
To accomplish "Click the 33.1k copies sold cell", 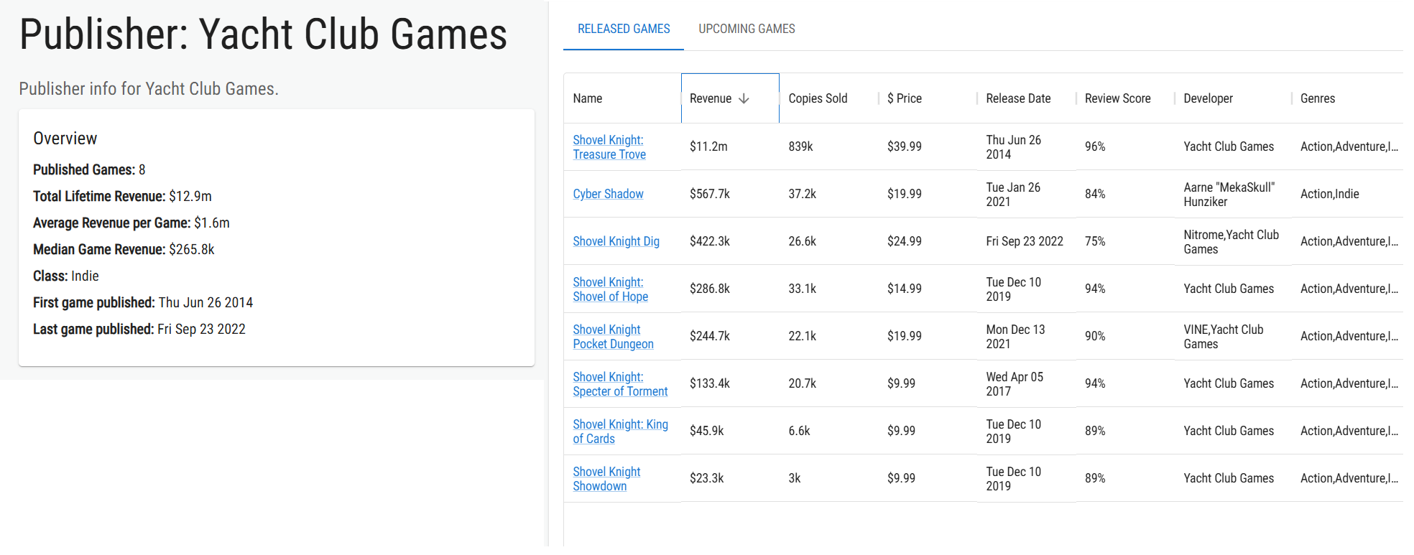I will point(829,289).
